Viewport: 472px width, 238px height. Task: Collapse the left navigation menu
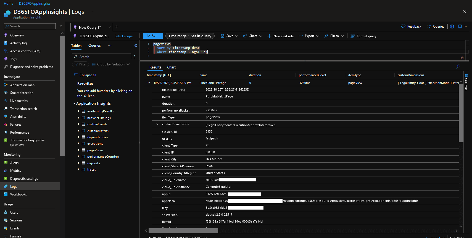[61, 26]
